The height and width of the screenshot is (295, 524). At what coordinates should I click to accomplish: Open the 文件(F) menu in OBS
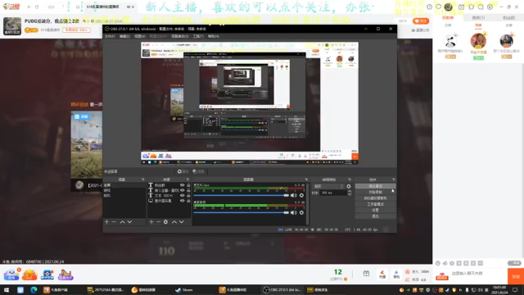point(110,36)
